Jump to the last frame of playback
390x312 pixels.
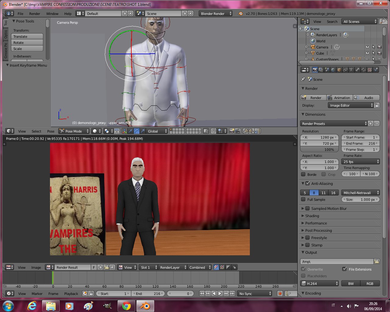(x=232, y=293)
